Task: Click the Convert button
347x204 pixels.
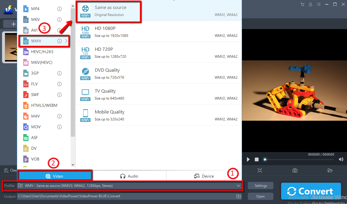Action: point(310,191)
